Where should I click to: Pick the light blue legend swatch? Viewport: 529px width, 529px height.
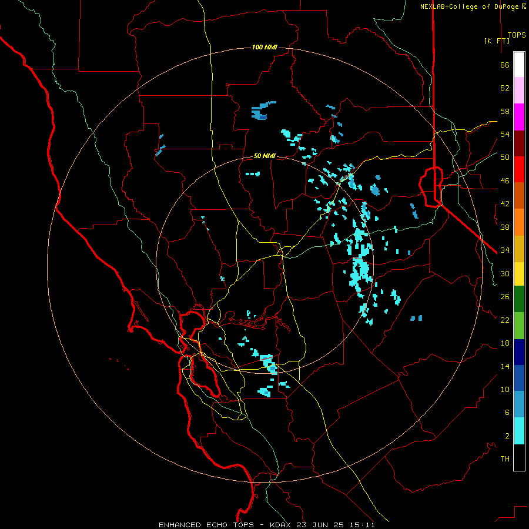coord(519,404)
